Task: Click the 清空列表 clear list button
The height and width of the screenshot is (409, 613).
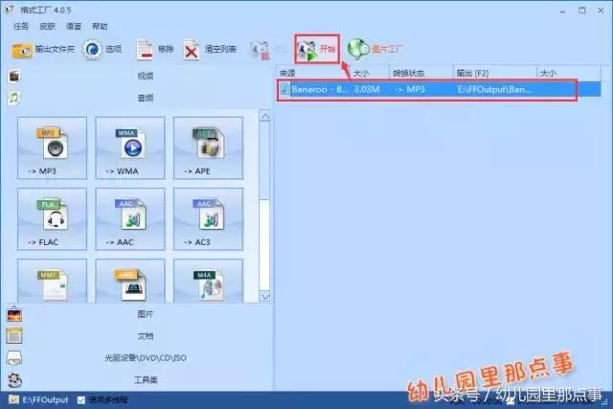Action: (x=210, y=50)
